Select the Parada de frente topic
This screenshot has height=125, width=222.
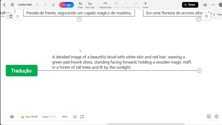[x=79, y=13]
